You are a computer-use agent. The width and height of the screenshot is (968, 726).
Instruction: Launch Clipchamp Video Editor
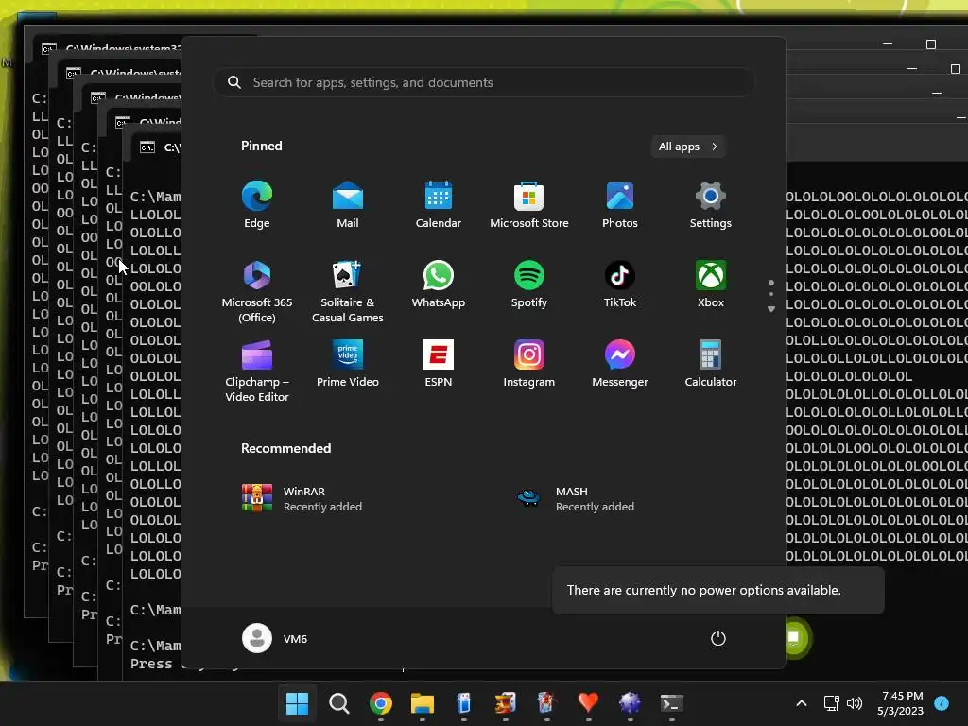click(257, 371)
